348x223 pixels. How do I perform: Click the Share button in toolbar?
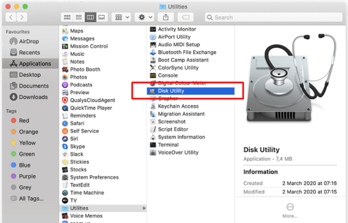166,17
